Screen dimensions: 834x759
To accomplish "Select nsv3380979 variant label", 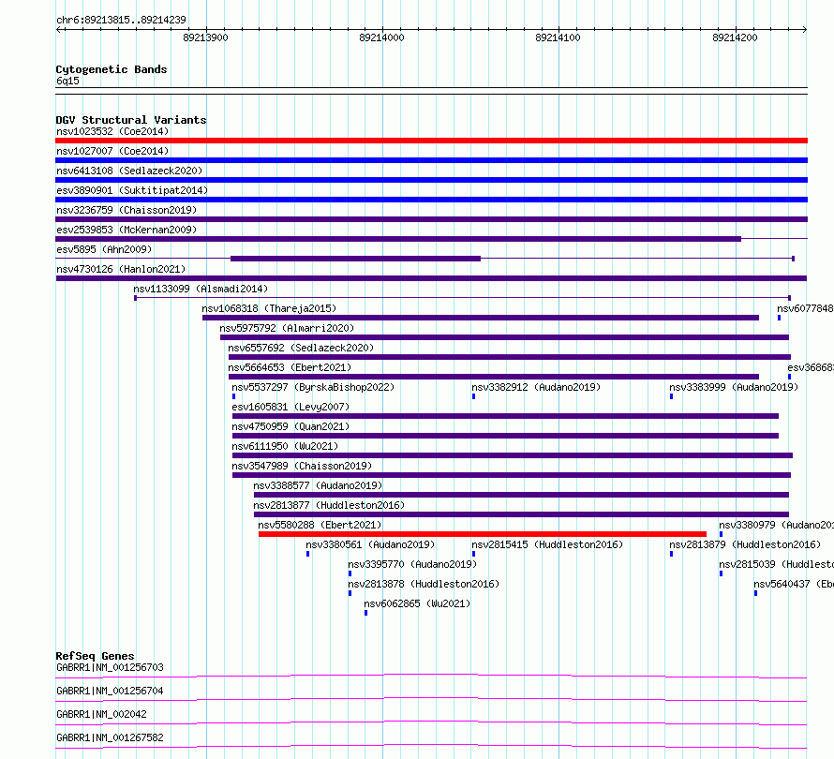I will click(x=777, y=525).
